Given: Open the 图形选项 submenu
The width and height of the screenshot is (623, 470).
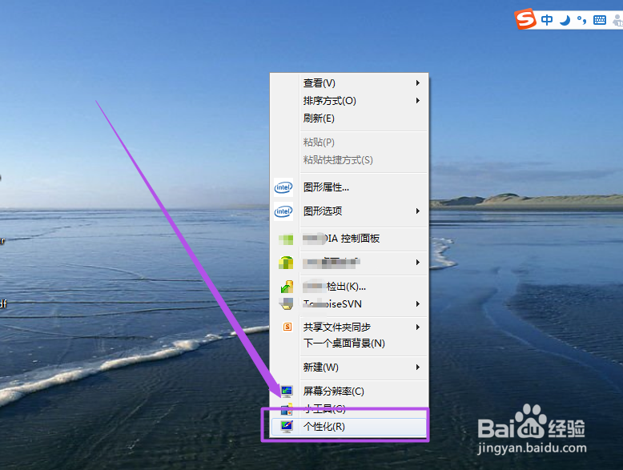Looking at the screenshot, I should pyautogui.click(x=349, y=211).
